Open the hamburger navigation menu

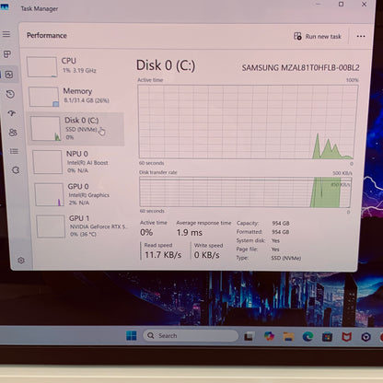[x=6, y=34]
